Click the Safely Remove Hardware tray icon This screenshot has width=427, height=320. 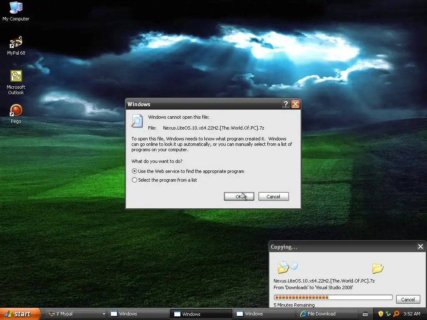pos(388,314)
